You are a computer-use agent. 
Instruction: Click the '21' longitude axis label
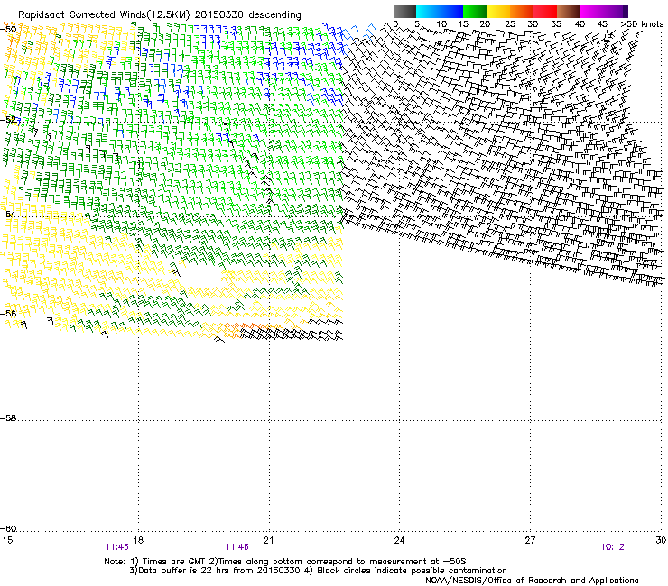[268, 540]
